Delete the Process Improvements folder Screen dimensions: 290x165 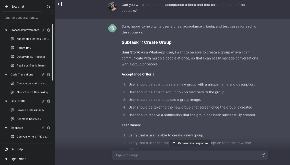49,30
